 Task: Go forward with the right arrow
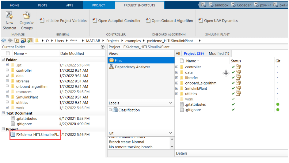(x=10, y=40)
